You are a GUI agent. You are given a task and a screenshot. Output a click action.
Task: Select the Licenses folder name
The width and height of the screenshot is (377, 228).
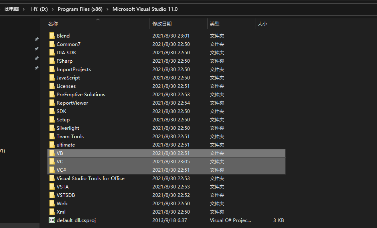click(x=66, y=86)
